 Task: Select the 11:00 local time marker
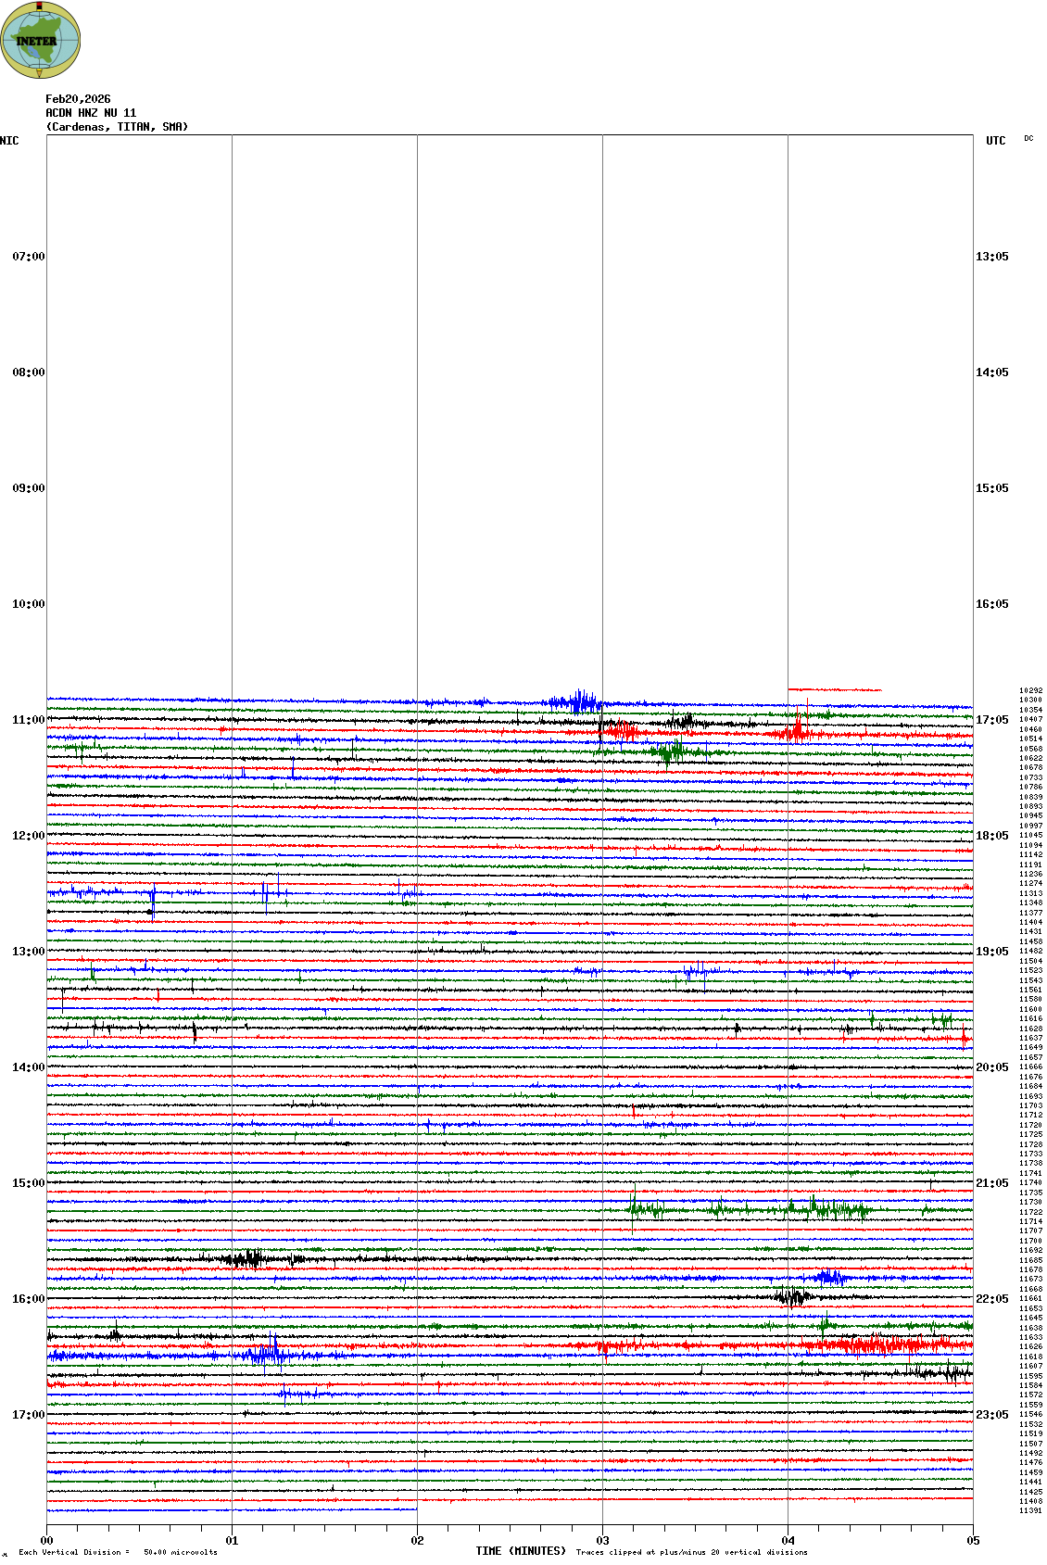click(x=28, y=720)
